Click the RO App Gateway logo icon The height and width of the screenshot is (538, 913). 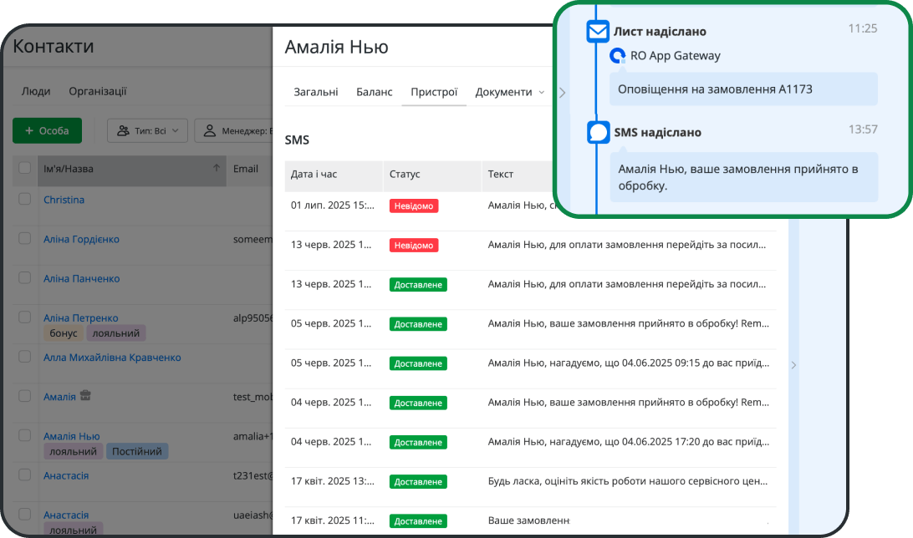617,56
